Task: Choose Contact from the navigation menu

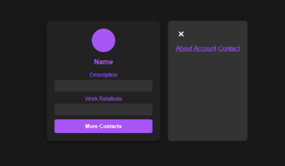Action: tap(229, 49)
